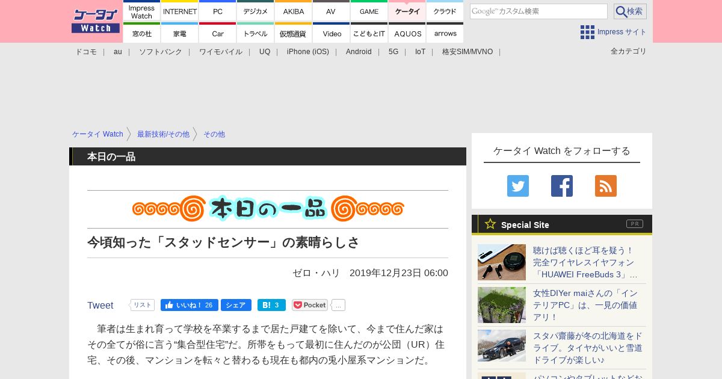The width and height of the screenshot is (722, 379).
Task: Click その他 breadcrumb link
Action: click(214, 134)
